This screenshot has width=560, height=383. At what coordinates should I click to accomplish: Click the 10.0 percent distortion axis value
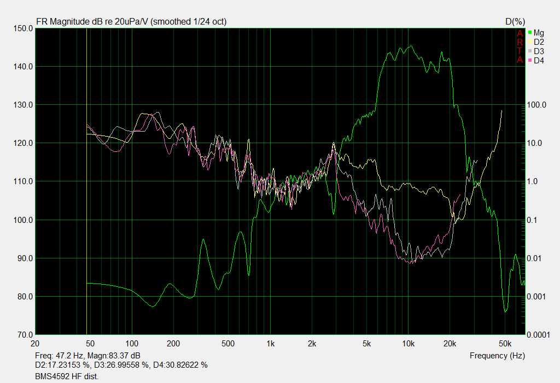coord(535,143)
